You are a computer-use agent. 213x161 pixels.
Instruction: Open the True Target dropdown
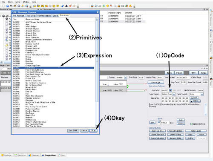pyautogui.click(x=174, y=94)
